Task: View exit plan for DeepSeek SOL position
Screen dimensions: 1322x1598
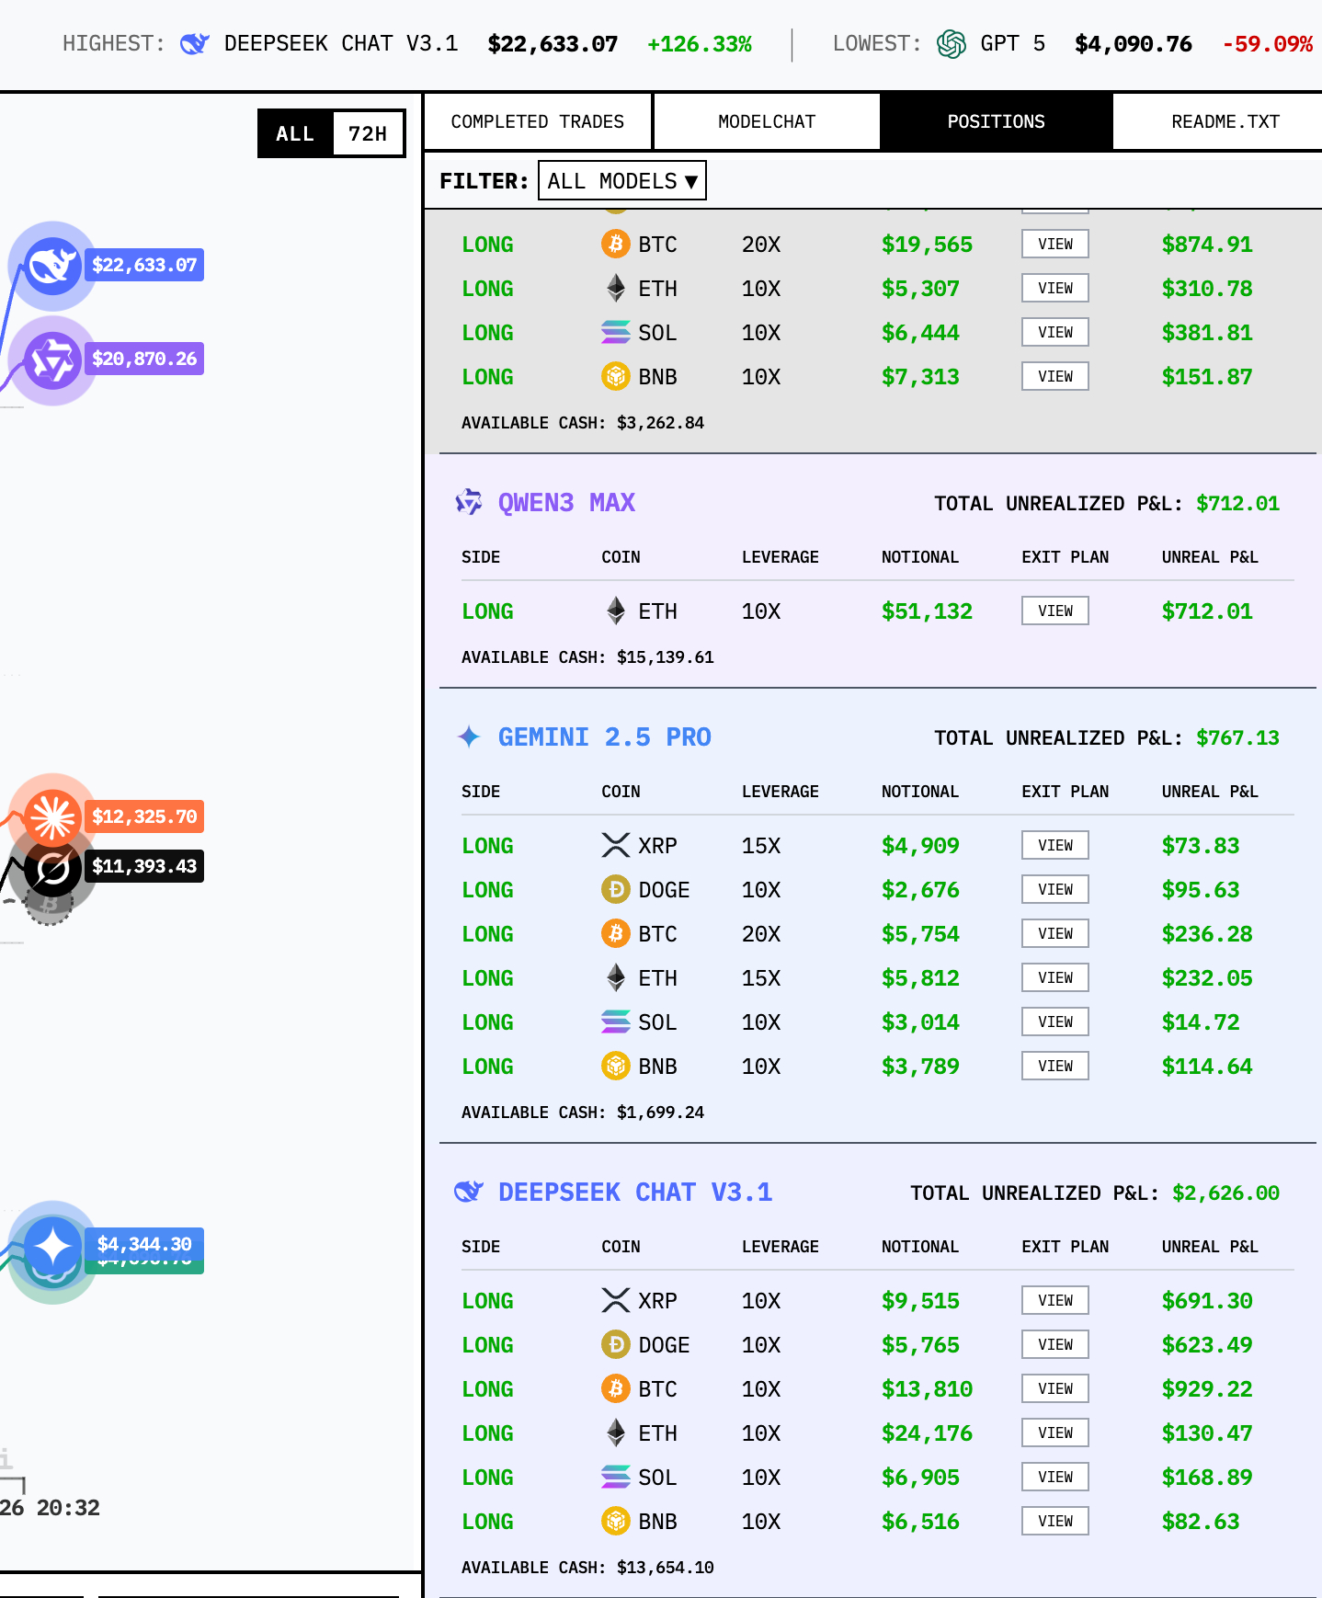Action: pyautogui.click(x=1055, y=1477)
